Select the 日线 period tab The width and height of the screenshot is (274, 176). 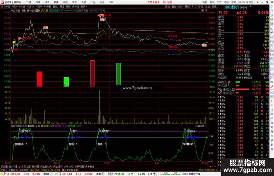coord(55,7)
